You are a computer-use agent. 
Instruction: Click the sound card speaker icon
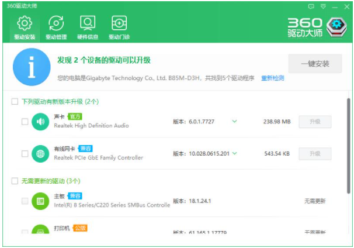(40, 122)
